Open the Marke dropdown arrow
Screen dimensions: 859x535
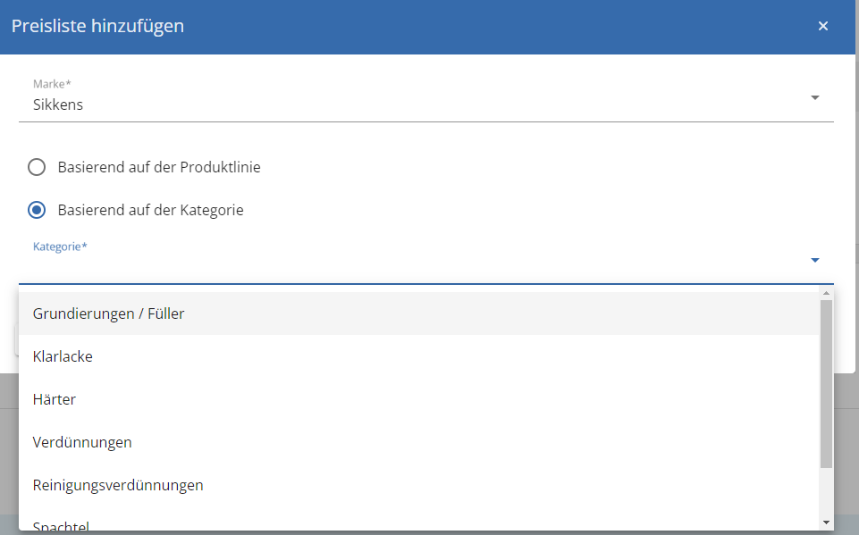(x=814, y=97)
